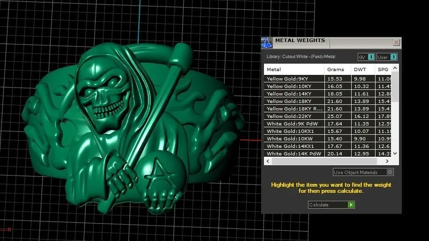Select the White Gold:10KX1 row

tap(328, 131)
